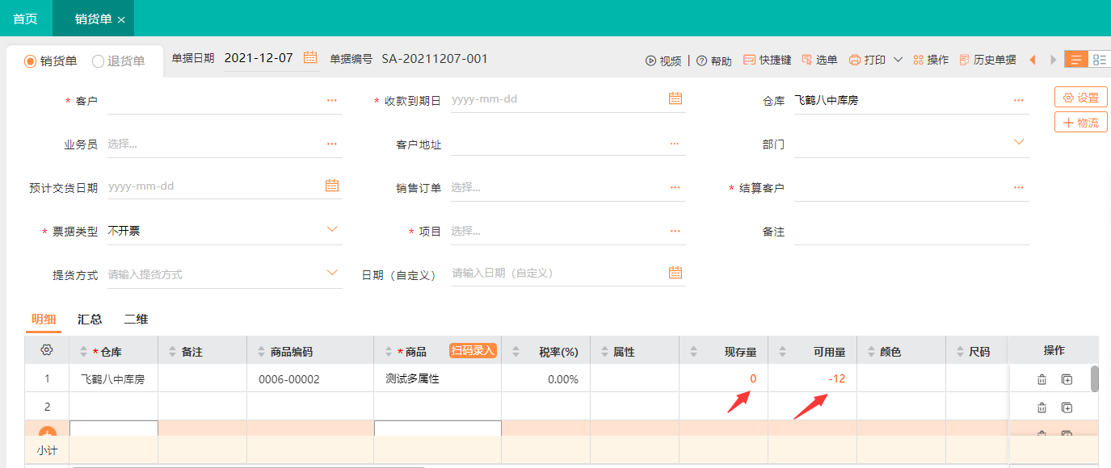Open the calendar icon beside 单据日期
This screenshot has height=468, width=1111.
[310, 57]
